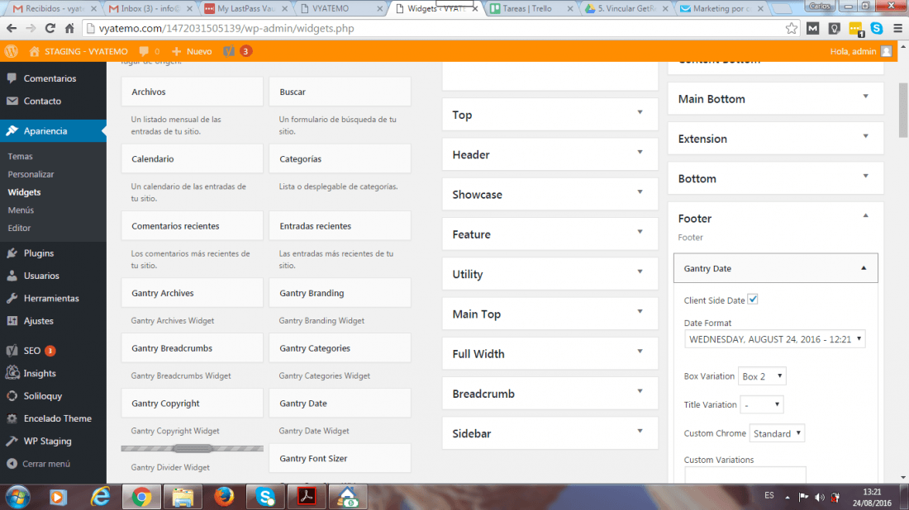
Task: Select the Gantry Branding available widget
Action: pos(340,293)
